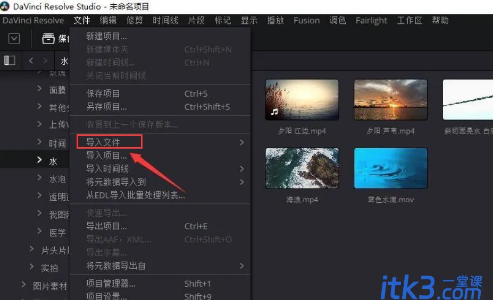Expand the 图片素材 folder chevron
This screenshot has width=493, height=300.
pyautogui.click(x=23, y=285)
